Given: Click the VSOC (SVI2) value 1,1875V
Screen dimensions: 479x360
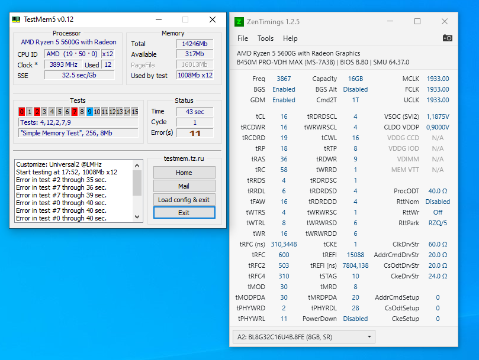Looking at the screenshot, I should pyautogui.click(x=438, y=116).
